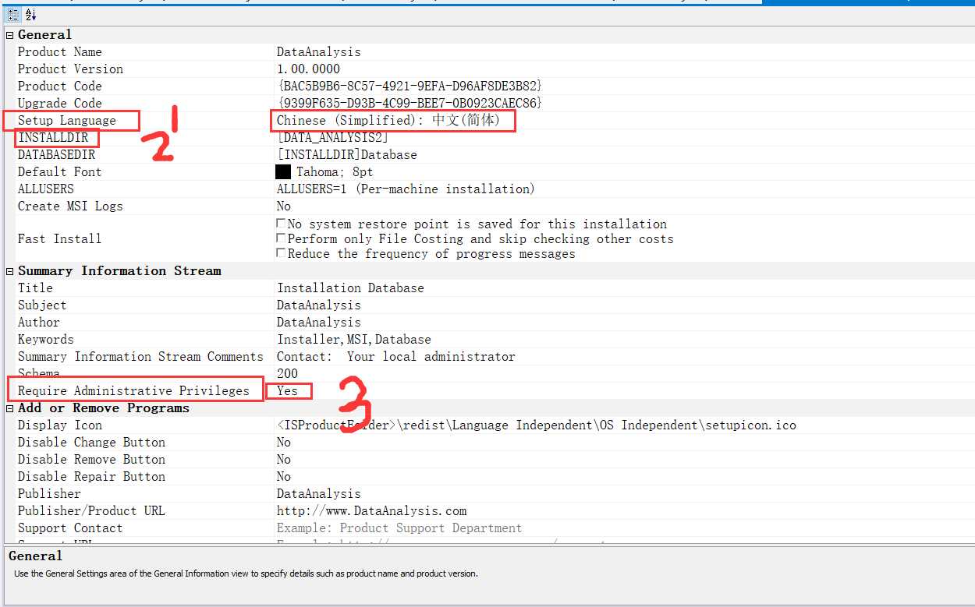Click the Product Name value DataAnalysis

[319, 52]
